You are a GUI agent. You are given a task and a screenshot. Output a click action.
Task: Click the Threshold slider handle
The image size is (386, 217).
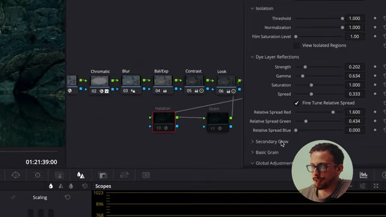(343, 19)
